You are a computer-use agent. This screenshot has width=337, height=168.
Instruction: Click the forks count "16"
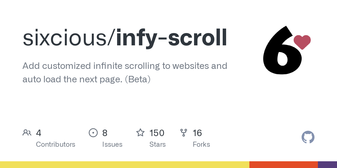(x=197, y=133)
